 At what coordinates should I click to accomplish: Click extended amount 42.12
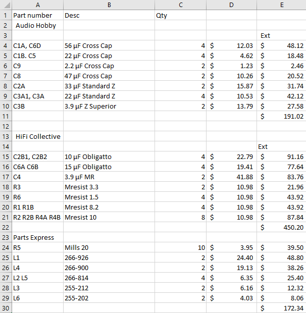(x=281, y=96)
